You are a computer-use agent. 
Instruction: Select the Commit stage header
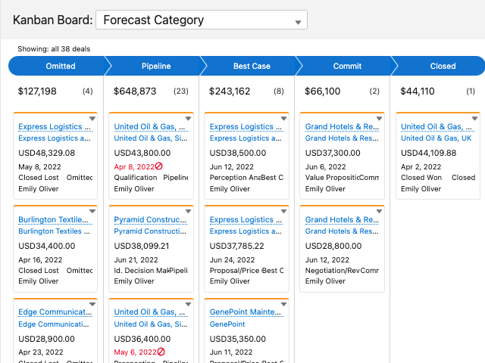click(x=347, y=66)
